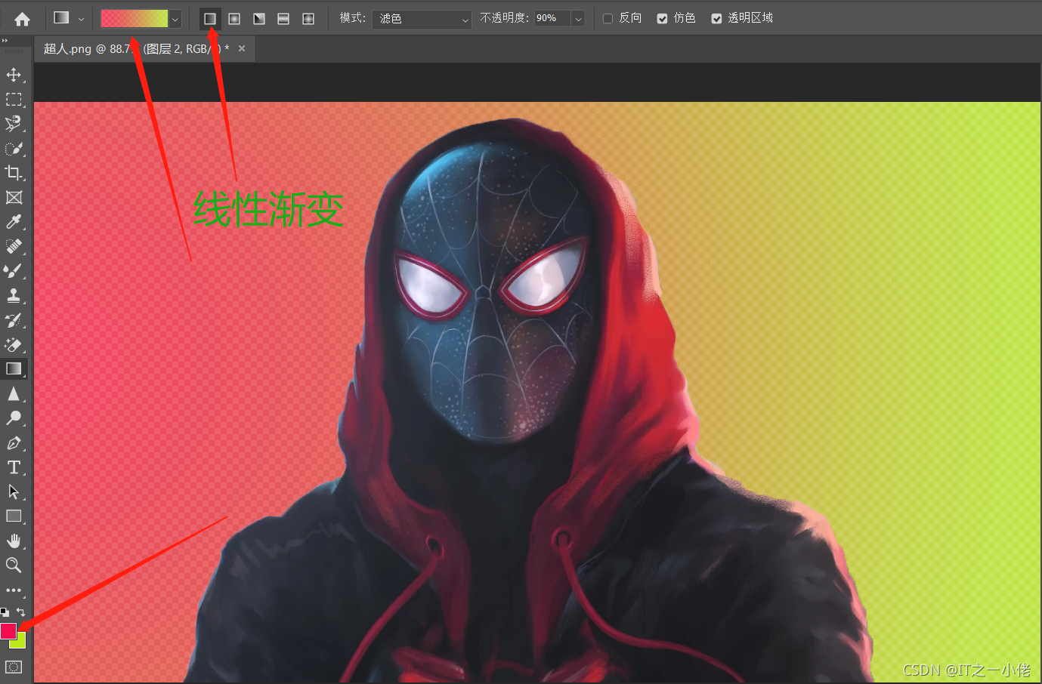Toggle the 反向 (Reverse) checkbox
Screen dimensions: 1042x684
pos(608,18)
